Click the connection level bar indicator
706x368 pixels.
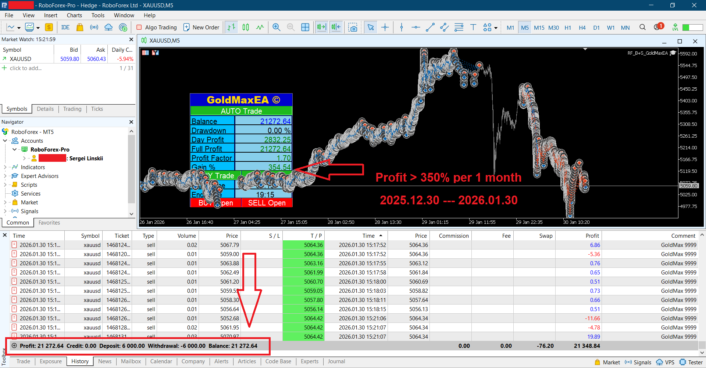(692, 28)
